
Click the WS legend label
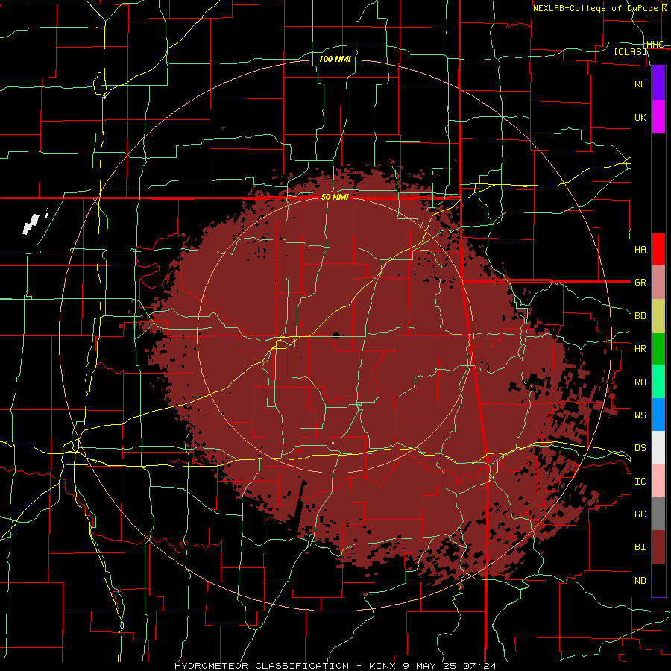[640, 415]
